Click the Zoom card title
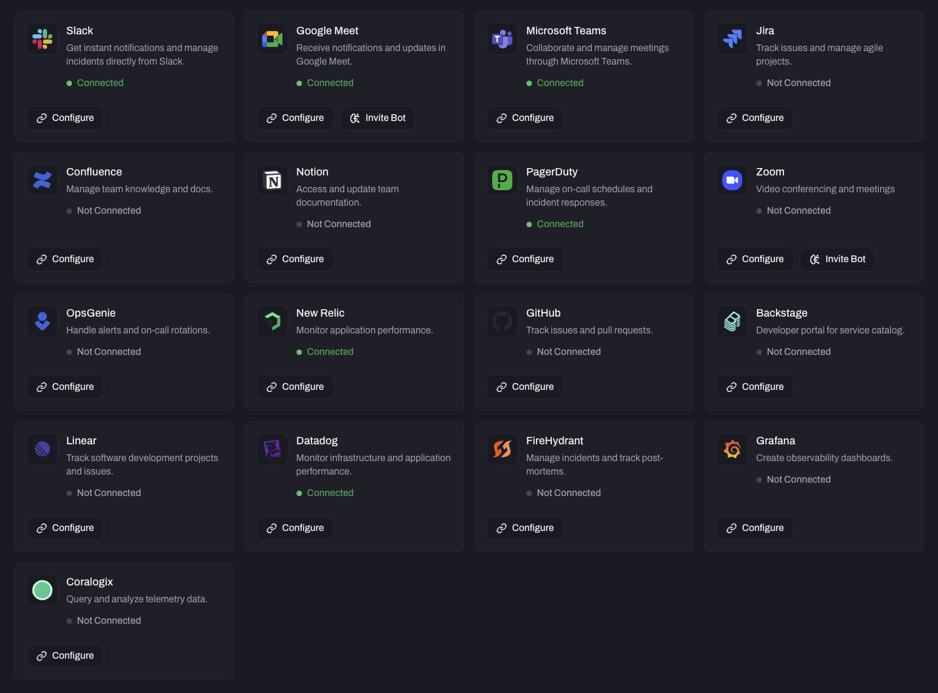The width and height of the screenshot is (938, 693). coord(771,172)
